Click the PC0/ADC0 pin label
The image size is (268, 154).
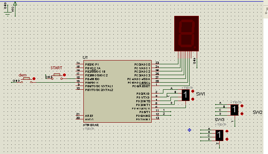pyautogui.click(x=142, y=65)
